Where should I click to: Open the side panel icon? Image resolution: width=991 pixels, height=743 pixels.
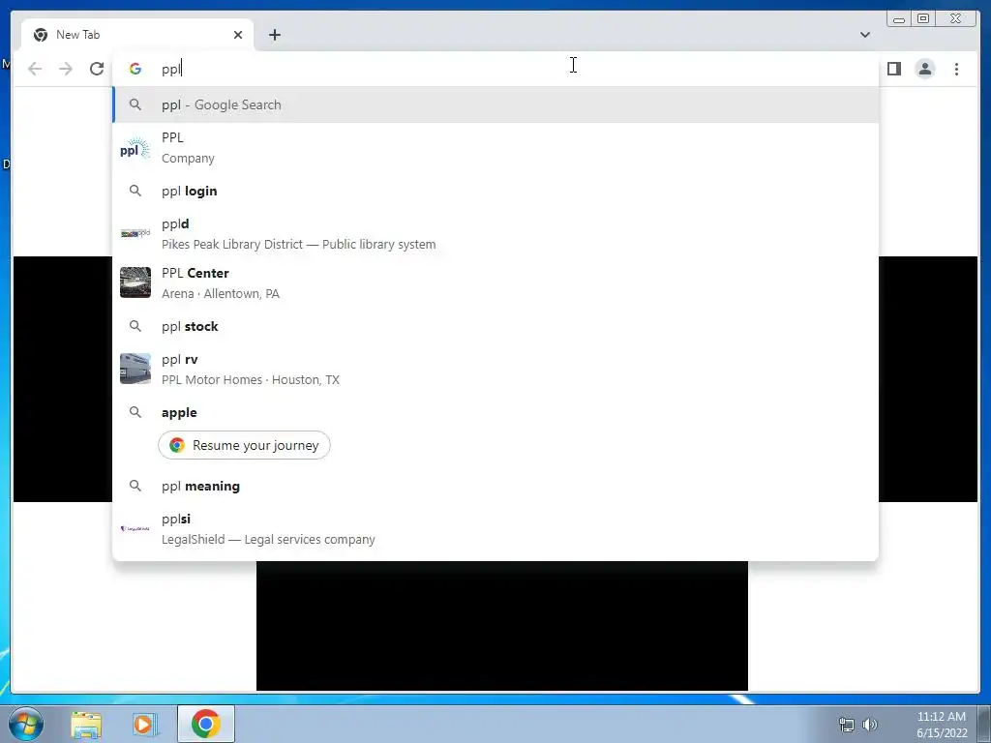click(x=893, y=69)
